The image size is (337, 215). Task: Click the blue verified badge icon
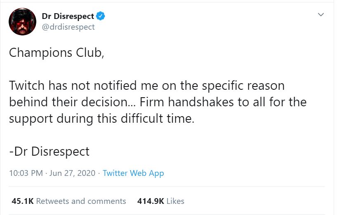(x=101, y=16)
